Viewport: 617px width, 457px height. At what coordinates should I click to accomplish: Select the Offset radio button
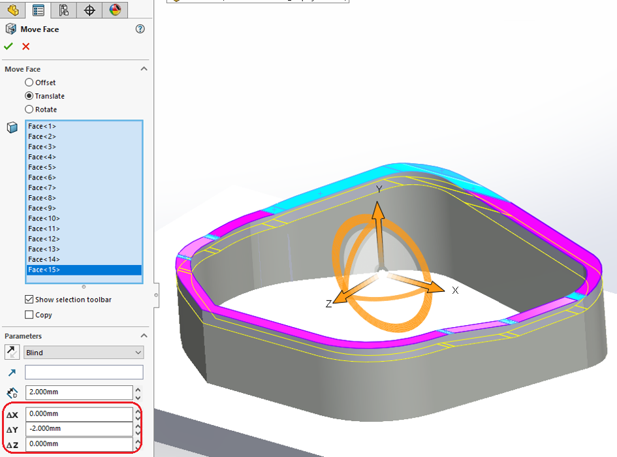click(x=29, y=82)
